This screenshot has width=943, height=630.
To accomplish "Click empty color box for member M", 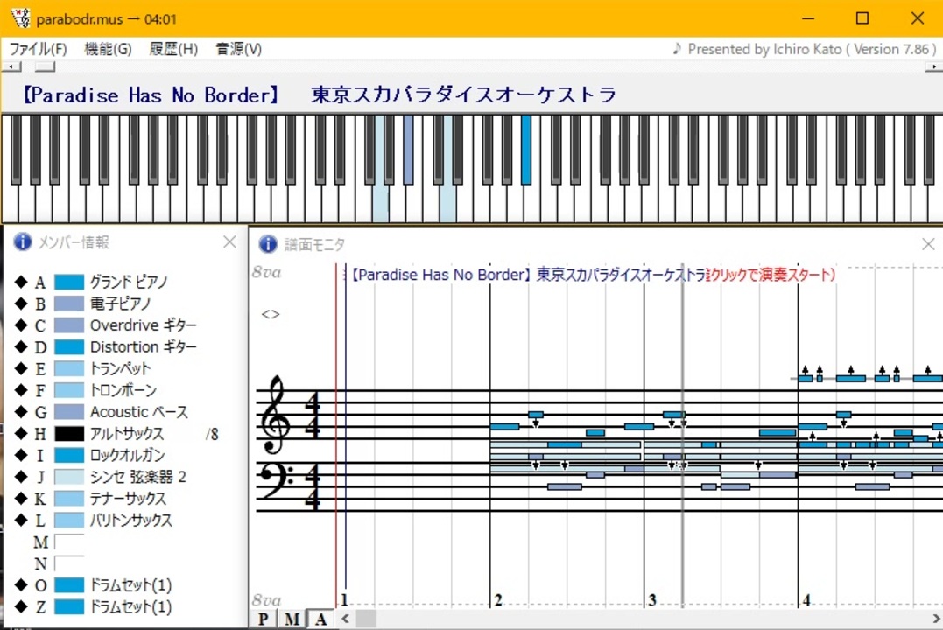I will click(69, 542).
